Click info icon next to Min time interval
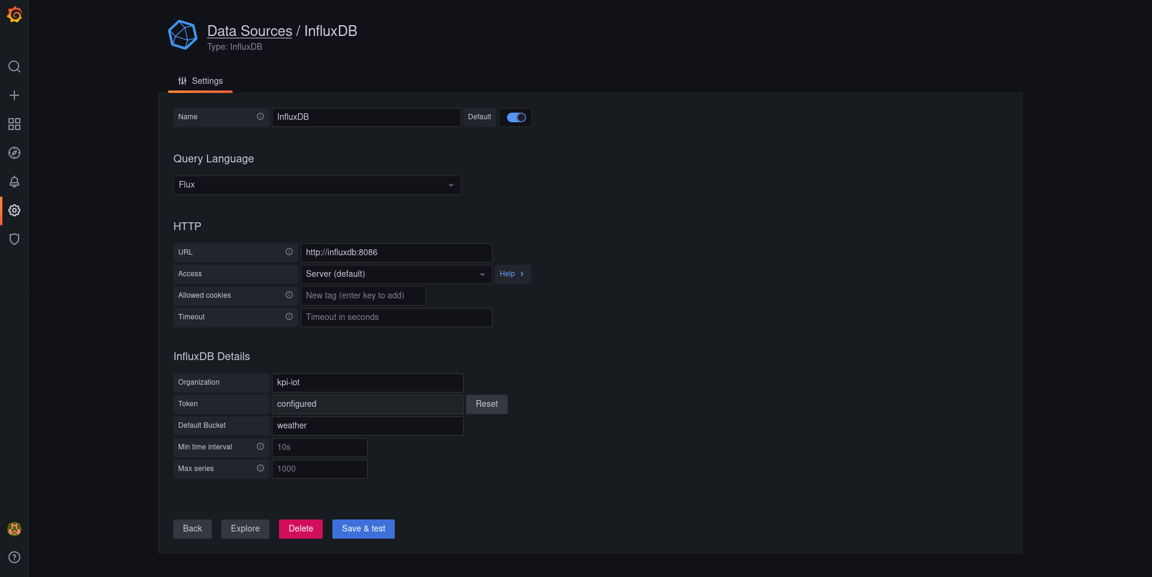The height and width of the screenshot is (577, 1152). click(260, 447)
